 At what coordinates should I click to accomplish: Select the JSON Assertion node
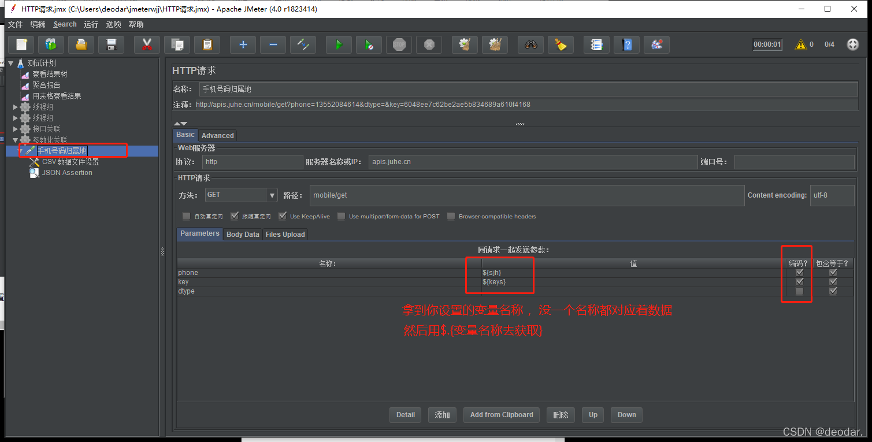(x=66, y=173)
